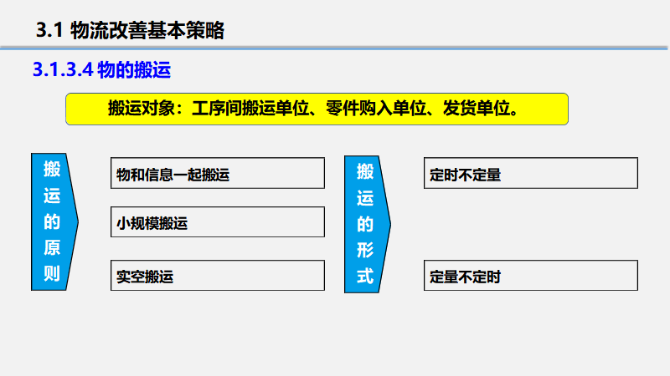Click the box "实空搬运"
The height and width of the screenshot is (376, 670).
tap(218, 276)
